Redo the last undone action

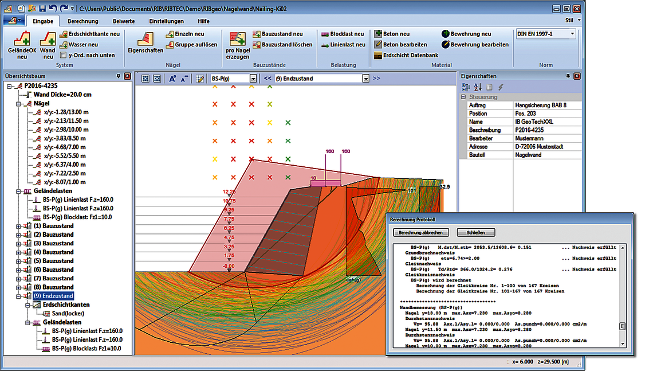(64, 9)
